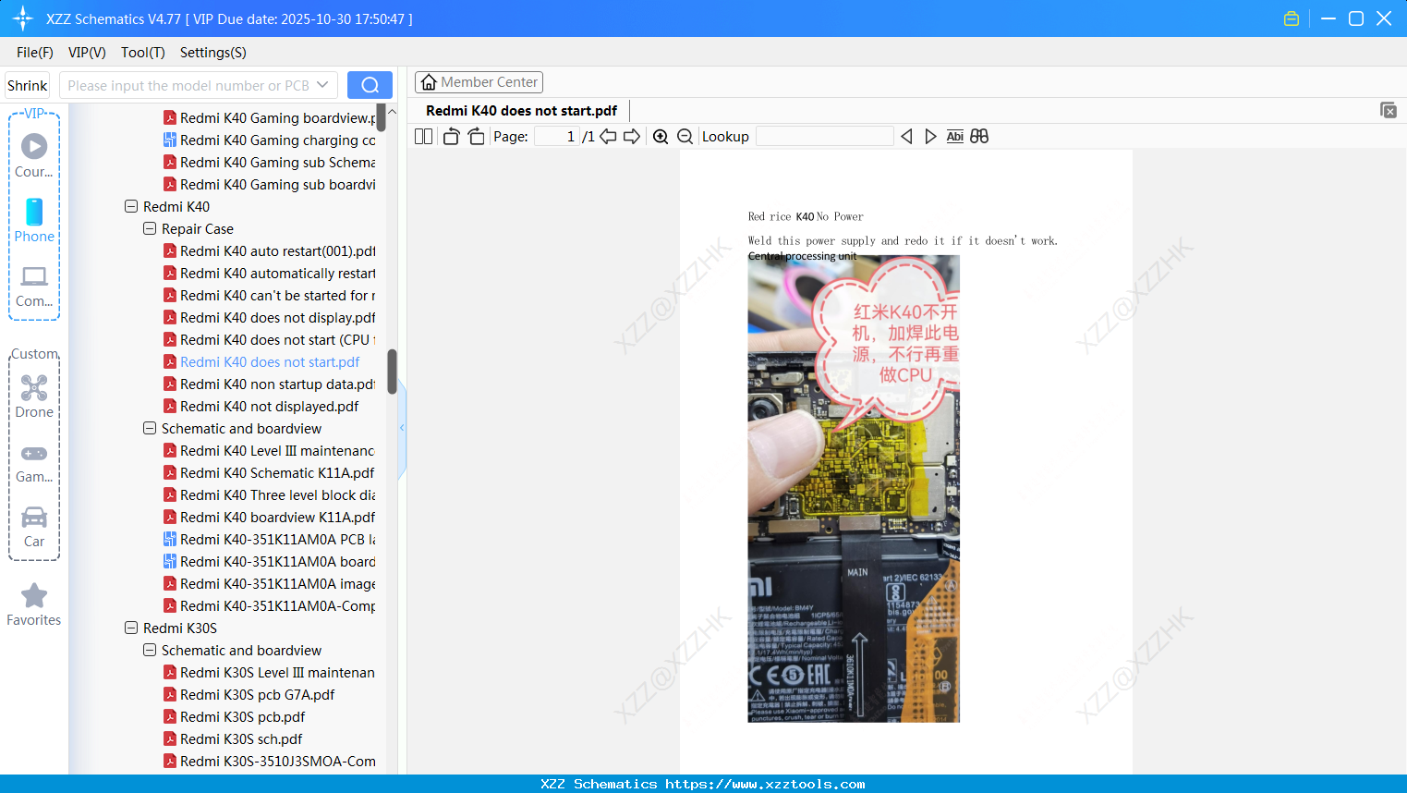Collapse the Redmi K30S tree node
The image size is (1407, 793).
pos(131,628)
